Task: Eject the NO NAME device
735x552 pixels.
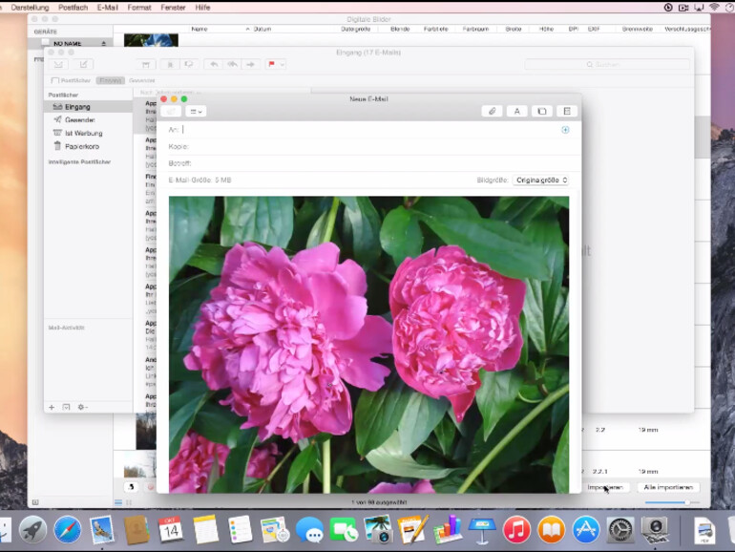Action: pyautogui.click(x=104, y=43)
